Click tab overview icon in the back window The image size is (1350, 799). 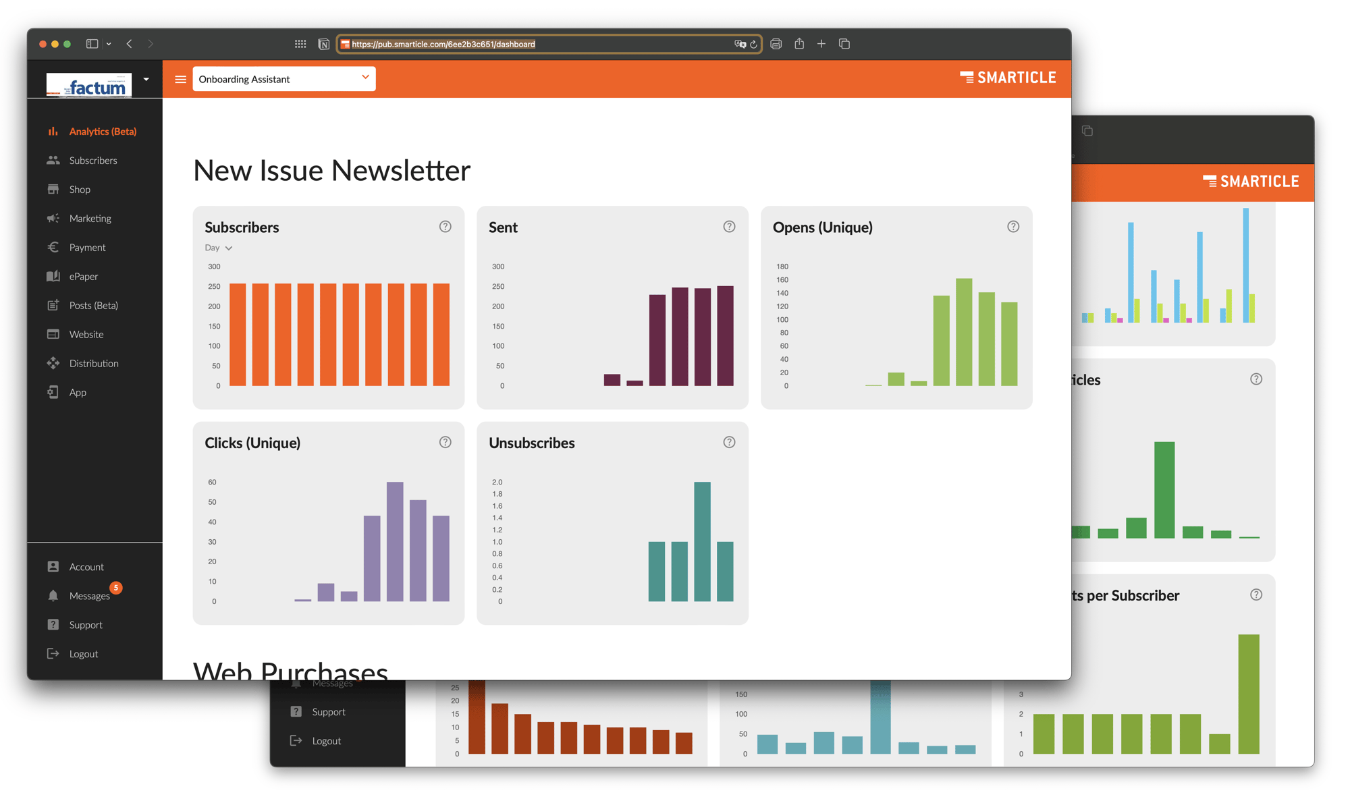(x=1087, y=131)
